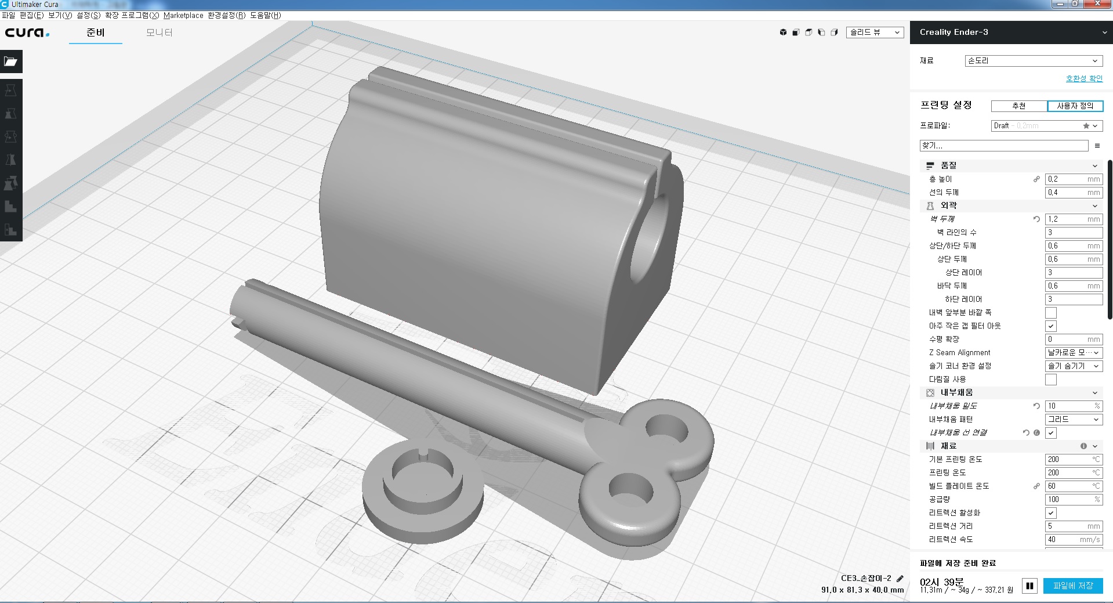Open the 확장 프로그램(X) menu
This screenshot has width=1113, height=603.
132,16
